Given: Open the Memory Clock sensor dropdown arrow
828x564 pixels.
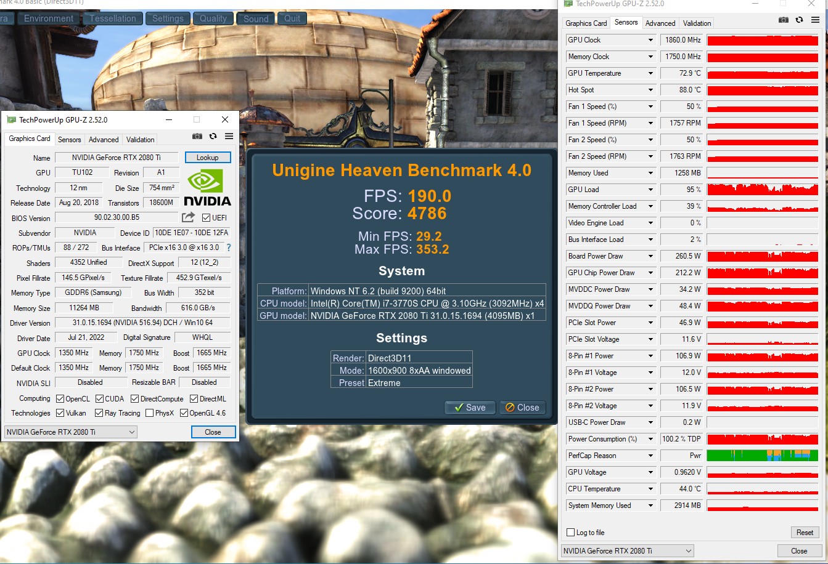Looking at the screenshot, I should 650,57.
